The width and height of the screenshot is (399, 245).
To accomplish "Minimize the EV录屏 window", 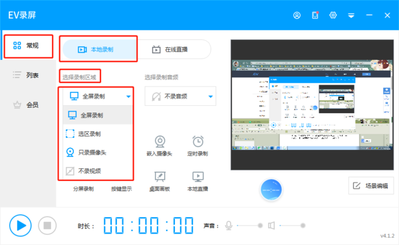I will (369, 15).
